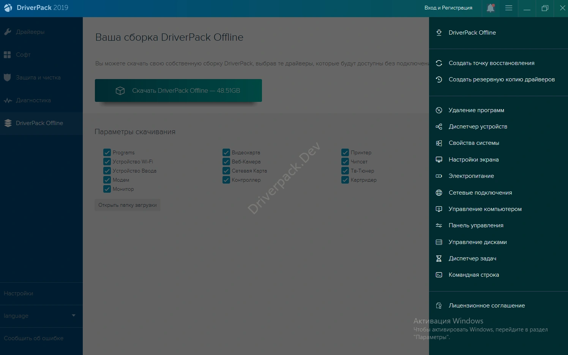
Task: Click the grid icon beside Софт
Action: pos(7,55)
